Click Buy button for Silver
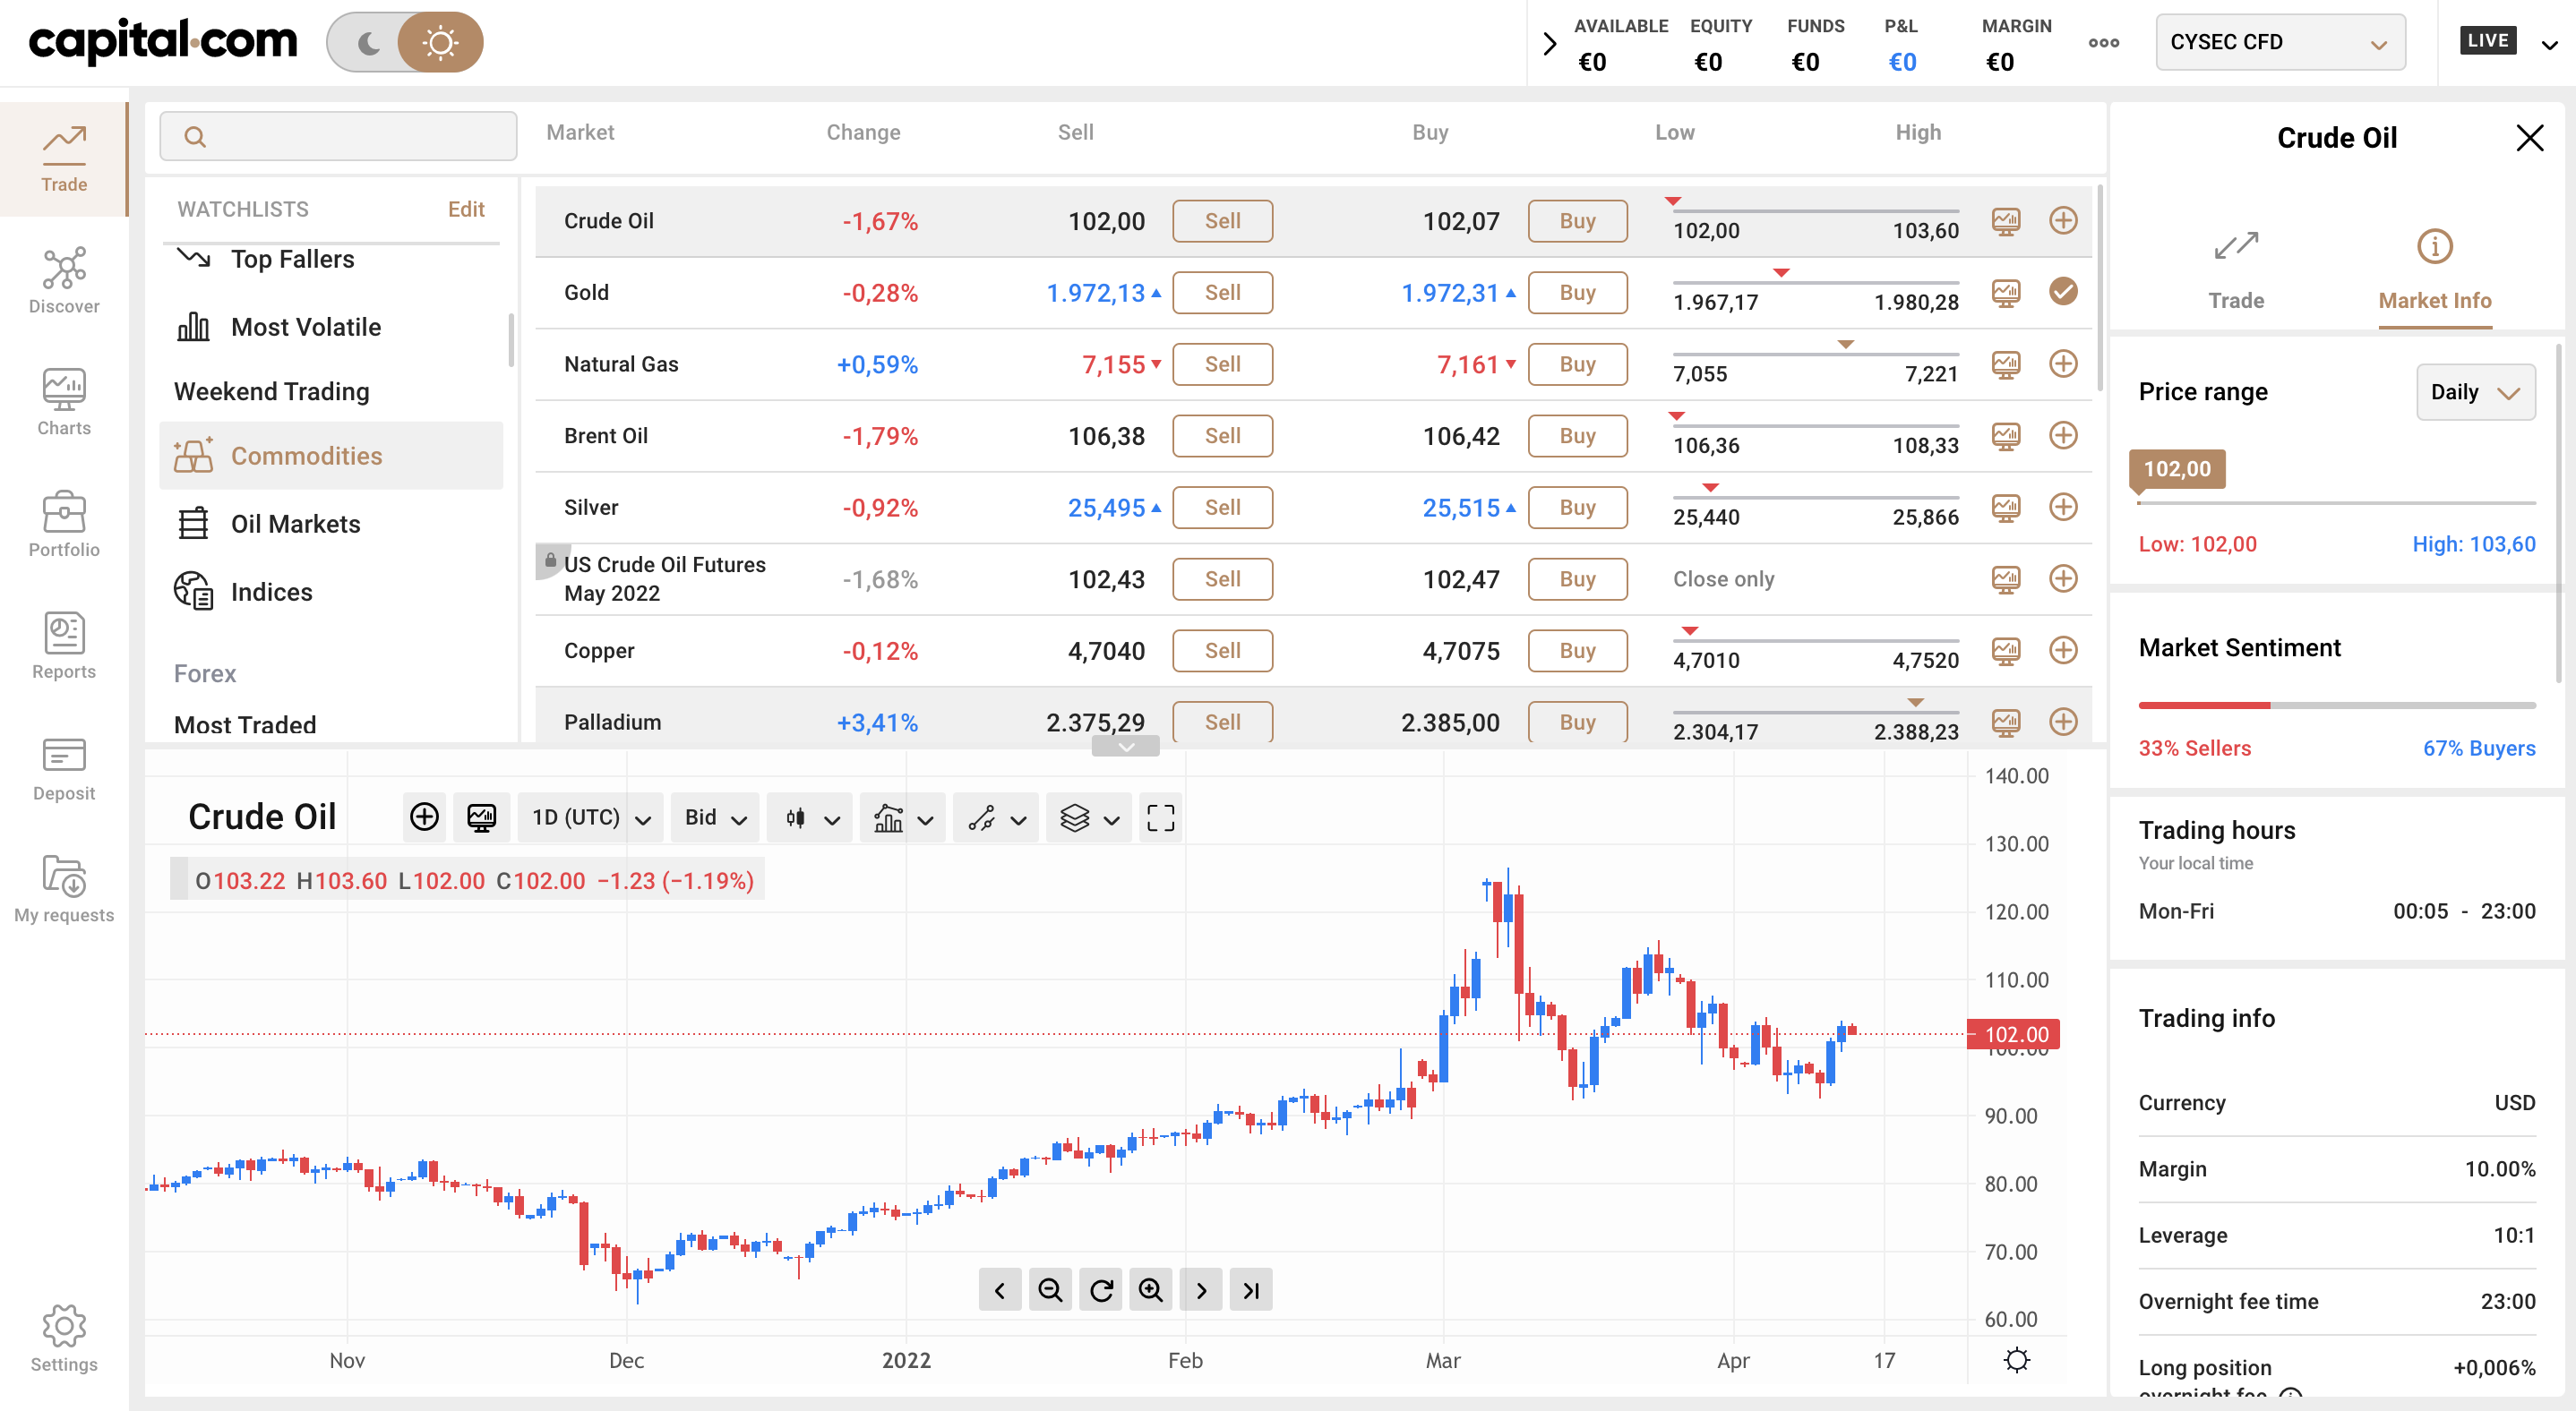This screenshot has width=2576, height=1411. pyautogui.click(x=1577, y=508)
